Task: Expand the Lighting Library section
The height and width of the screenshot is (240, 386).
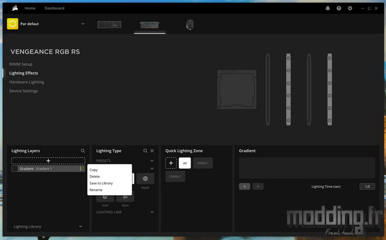Action: pos(81,227)
